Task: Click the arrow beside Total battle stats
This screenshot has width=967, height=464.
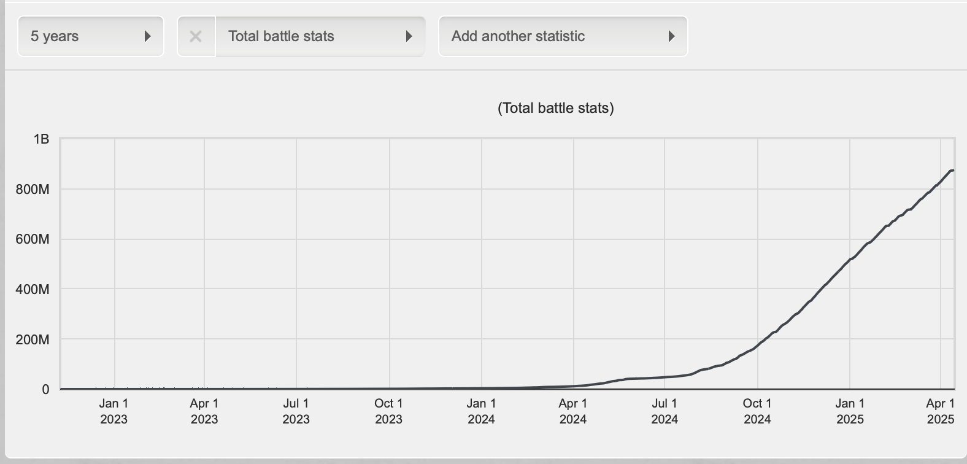Action: tap(409, 37)
